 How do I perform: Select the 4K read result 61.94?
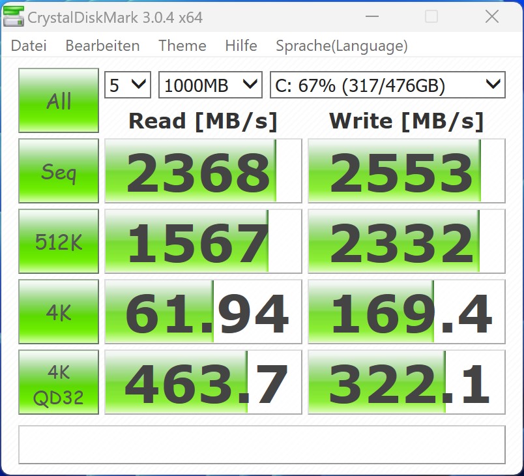pyautogui.click(x=203, y=312)
